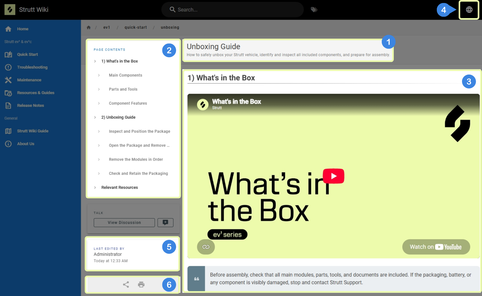Open Troubleshooting in the sidebar

click(32, 67)
